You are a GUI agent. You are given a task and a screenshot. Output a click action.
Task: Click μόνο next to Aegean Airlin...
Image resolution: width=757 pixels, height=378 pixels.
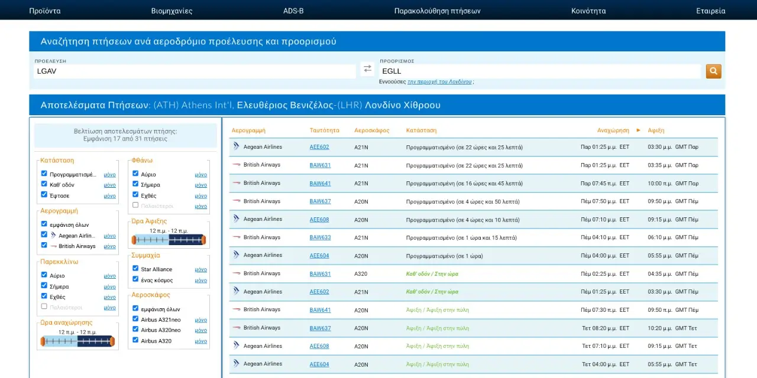pos(109,236)
